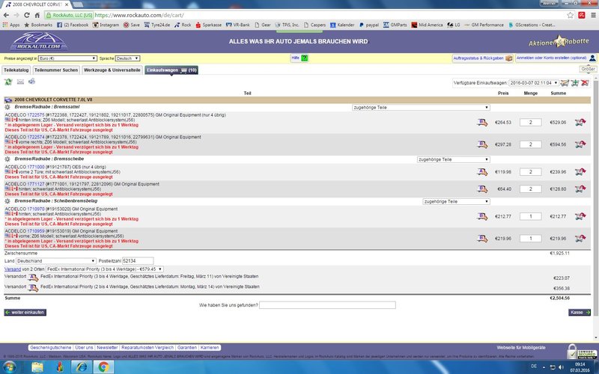Click the Kasse checkout button
The width and height of the screenshot is (599, 374).
(580, 312)
